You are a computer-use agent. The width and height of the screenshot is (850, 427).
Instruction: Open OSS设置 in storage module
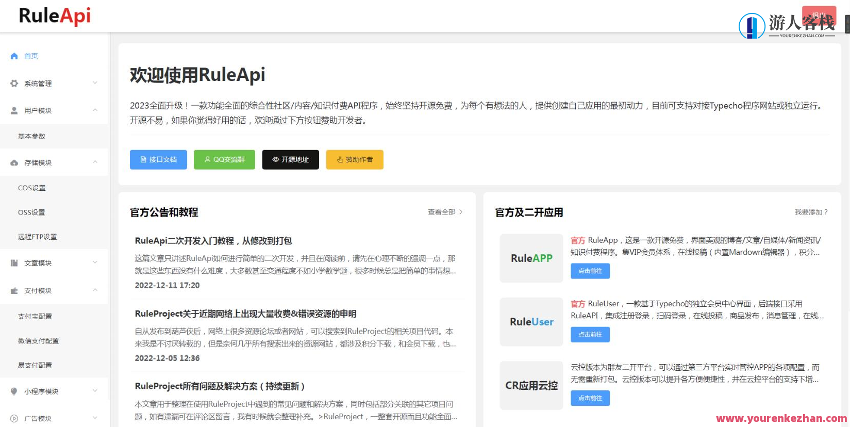tap(54, 212)
